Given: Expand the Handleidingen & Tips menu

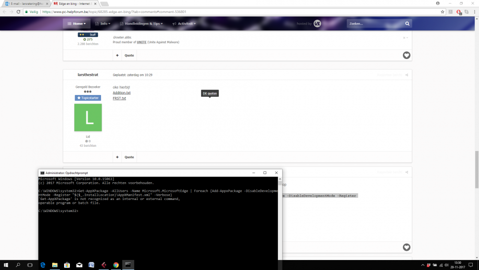Looking at the screenshot, I should tap(141, 23).
